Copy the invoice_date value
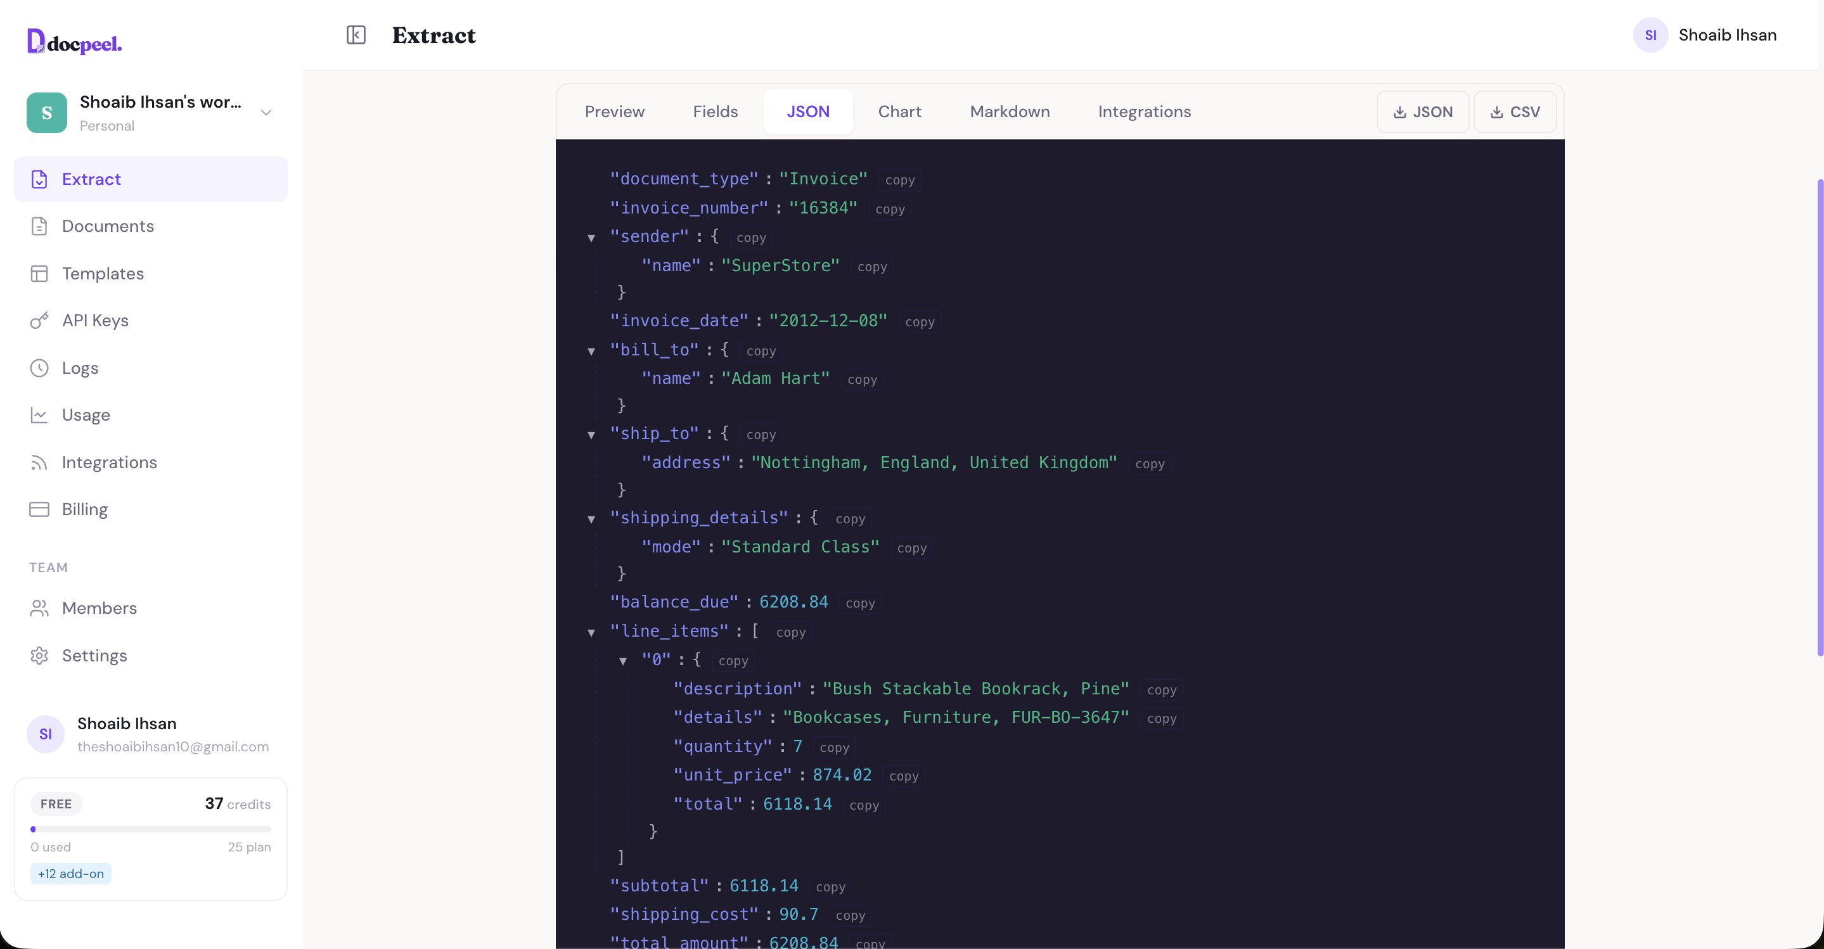 coord(920,322)
